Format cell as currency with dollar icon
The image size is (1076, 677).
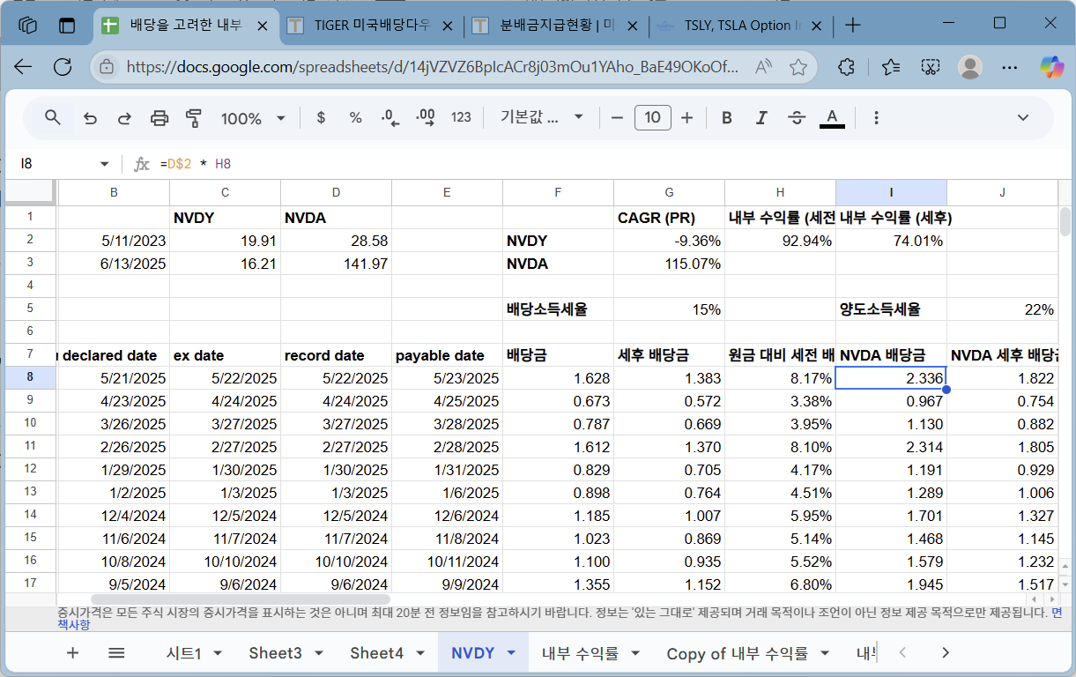click(x=321, y=117)
